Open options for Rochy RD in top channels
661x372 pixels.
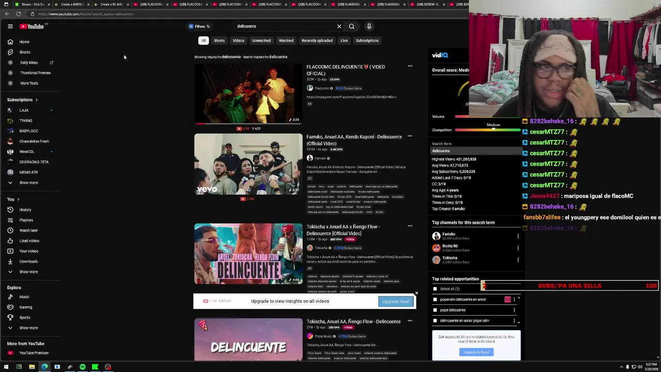coord(518,248)
